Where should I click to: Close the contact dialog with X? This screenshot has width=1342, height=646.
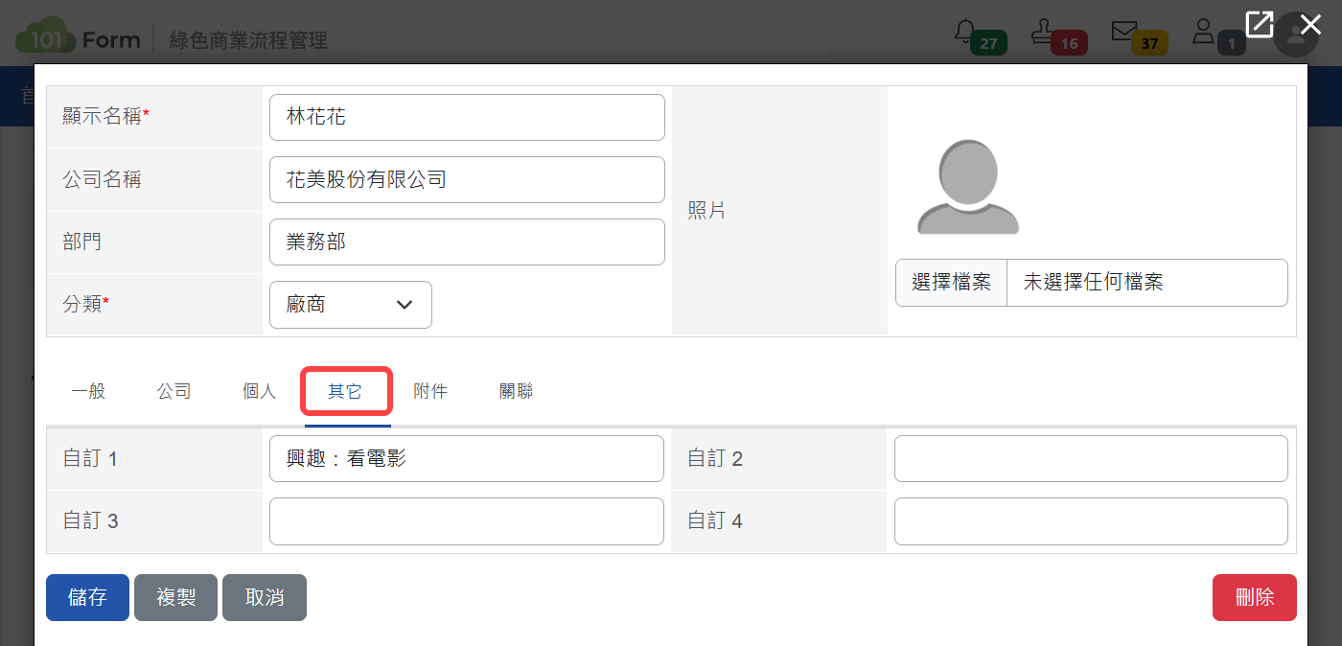[x=1310, y=25]
